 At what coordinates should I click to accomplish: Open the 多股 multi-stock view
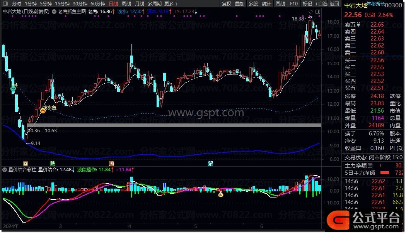tap(253, 4)
